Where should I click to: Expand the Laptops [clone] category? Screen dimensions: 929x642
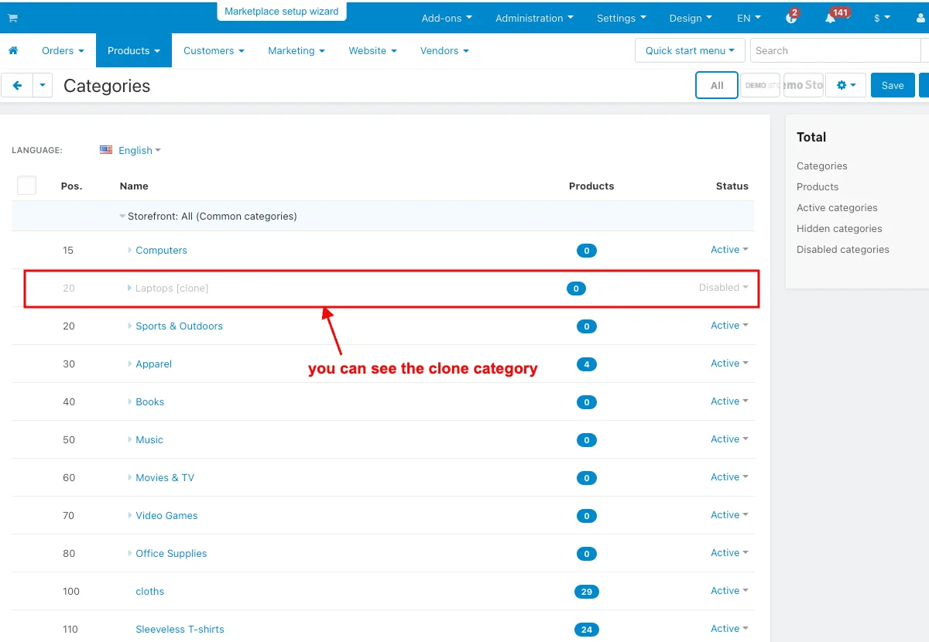pos(130,288)
